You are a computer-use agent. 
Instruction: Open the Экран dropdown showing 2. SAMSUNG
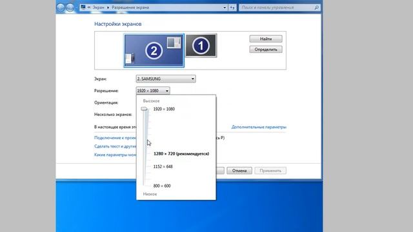coord(166,79)
